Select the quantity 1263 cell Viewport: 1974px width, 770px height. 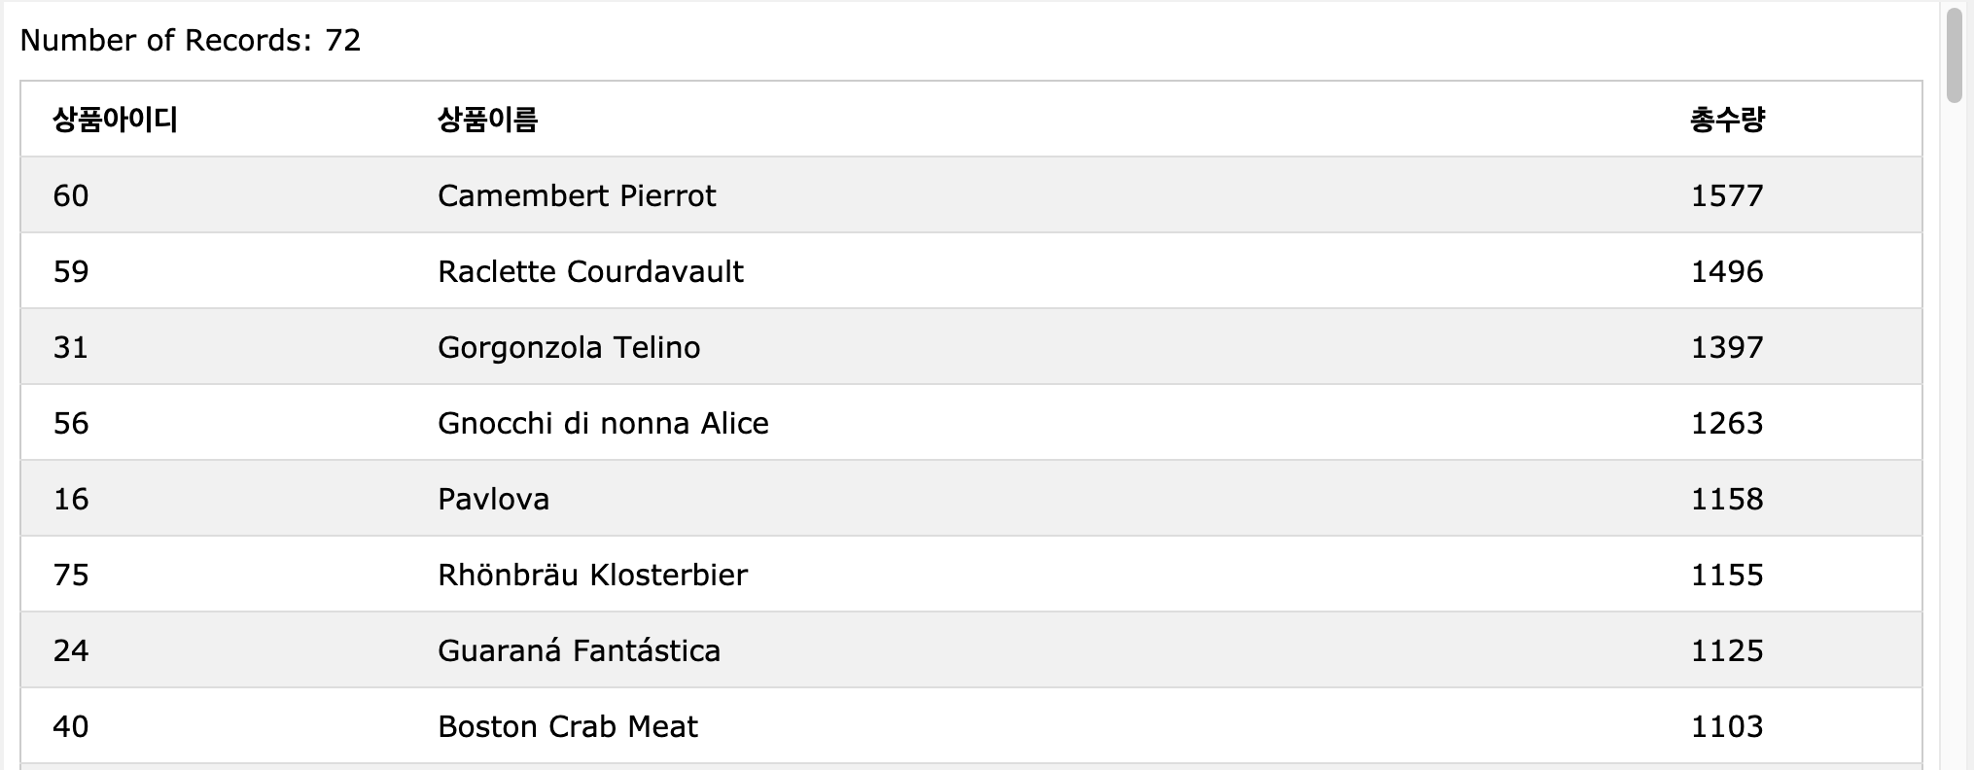pyautogui.click(x=1727, y=423)
